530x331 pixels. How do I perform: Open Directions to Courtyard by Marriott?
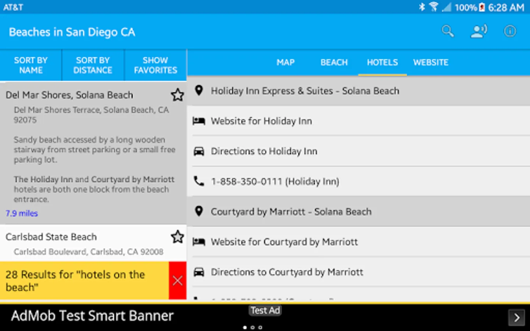pyautogui.click(x=358, y=272)
